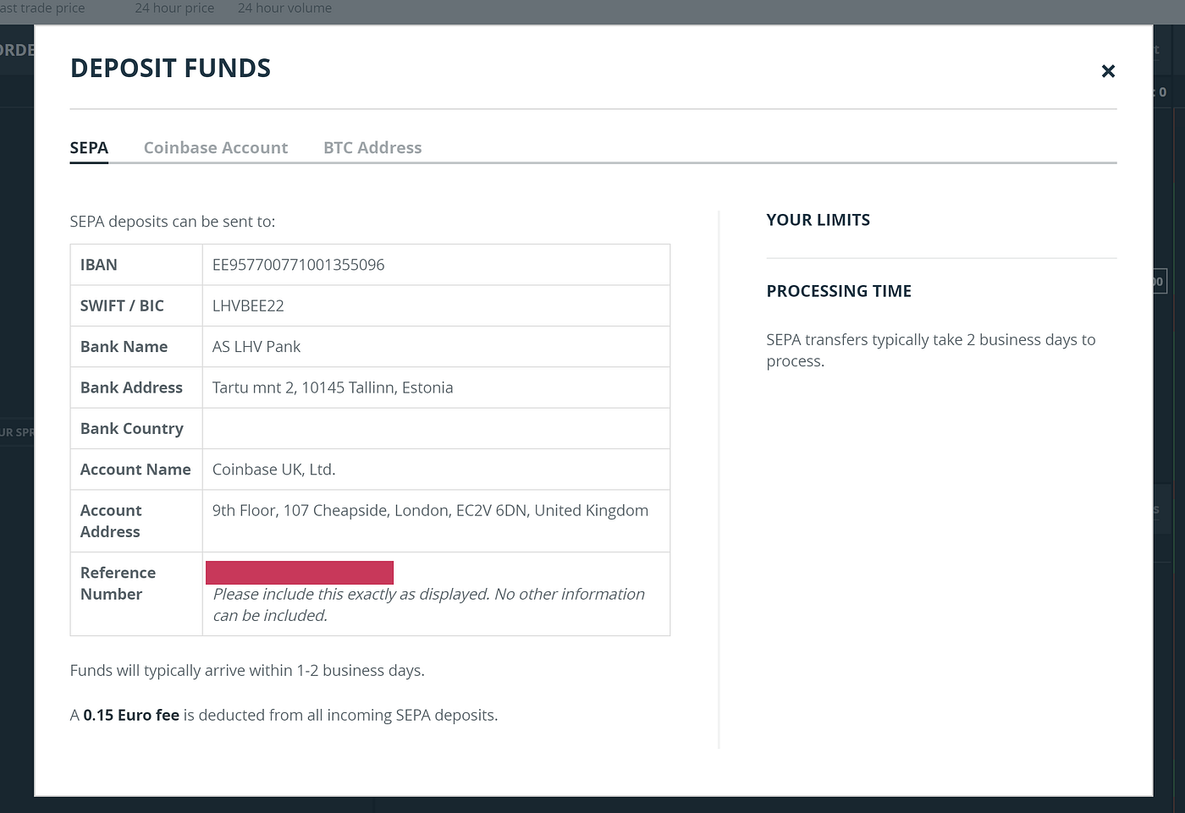Click the bold 0.15 Euro fee text
Screen dimensions: 1185x813
(131, 716)
